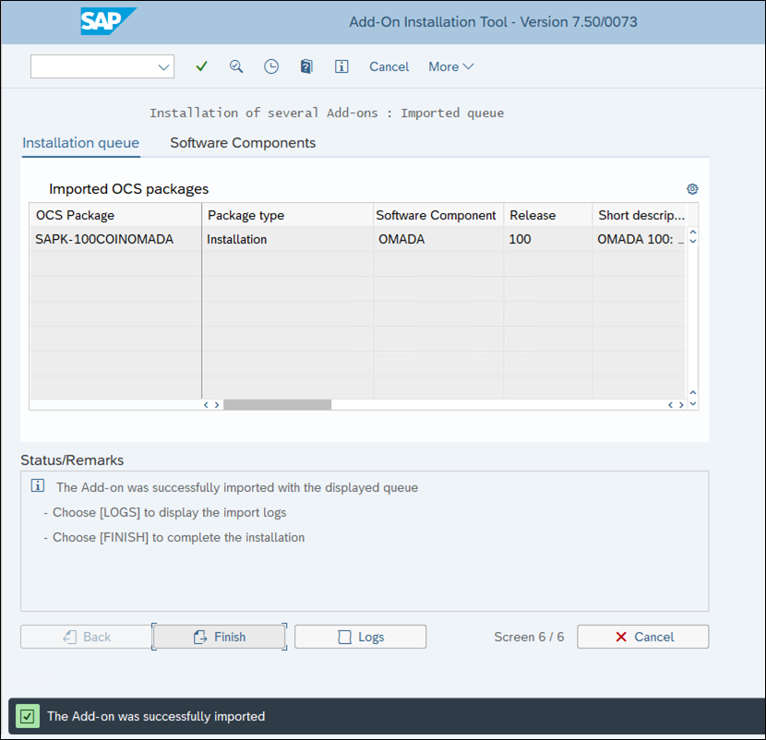Click the horizontal scrollbar thumb of the table
Image resolution: width=766 pixels, height=740 pixels.
tap(278, 405)
